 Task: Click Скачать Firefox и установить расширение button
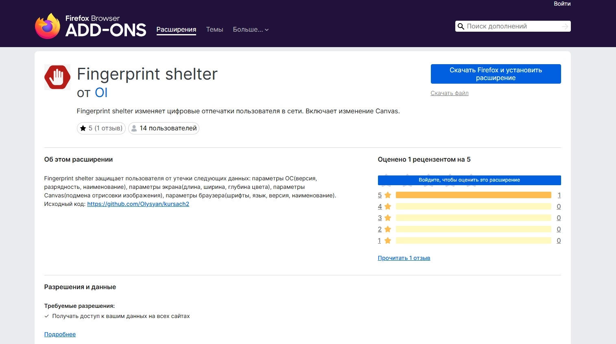496,74
